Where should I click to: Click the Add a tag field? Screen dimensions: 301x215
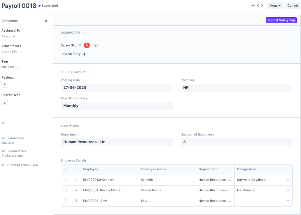(10, 67)
